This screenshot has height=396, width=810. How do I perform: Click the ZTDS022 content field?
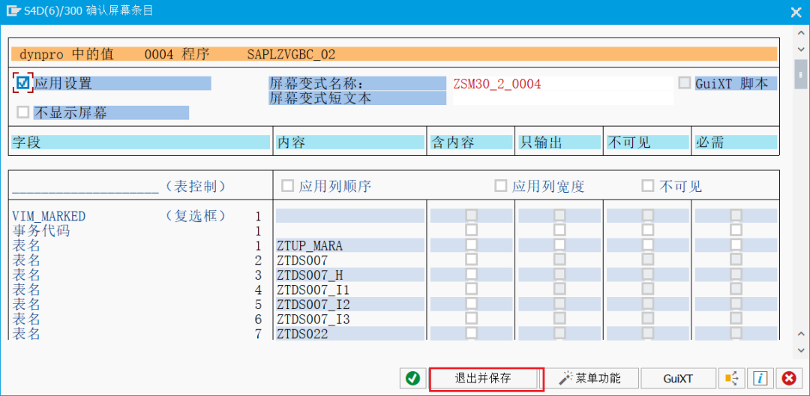click(x=350, y=334)
